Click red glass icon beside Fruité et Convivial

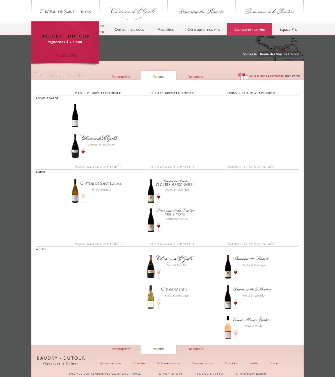(x=236, y=304)
